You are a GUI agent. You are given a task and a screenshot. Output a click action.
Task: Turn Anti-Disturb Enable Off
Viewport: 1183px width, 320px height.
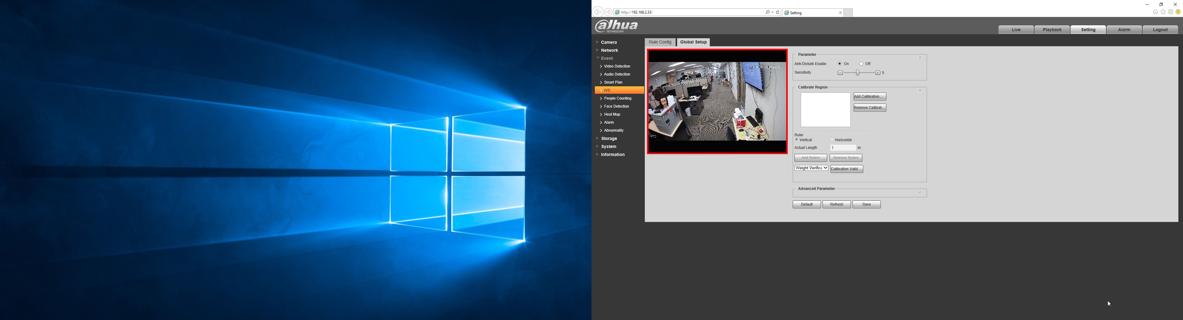[x=861, y=64]
